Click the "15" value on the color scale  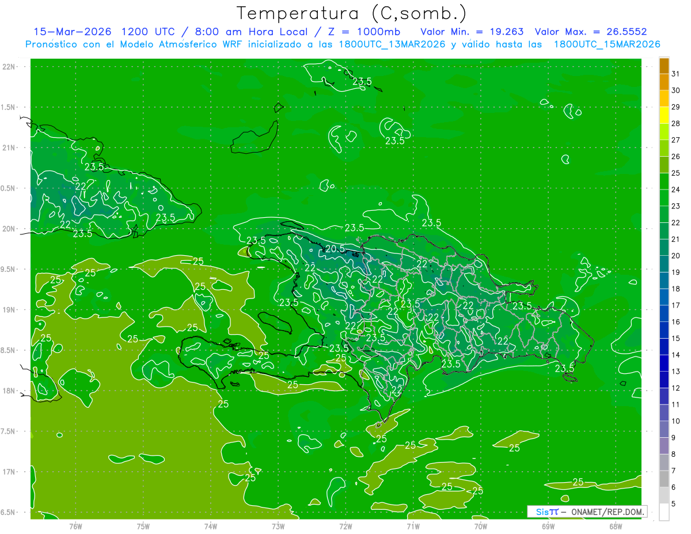[x=676, y=338]
